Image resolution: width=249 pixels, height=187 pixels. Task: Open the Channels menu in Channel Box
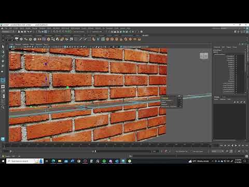(x=217, y=47)
